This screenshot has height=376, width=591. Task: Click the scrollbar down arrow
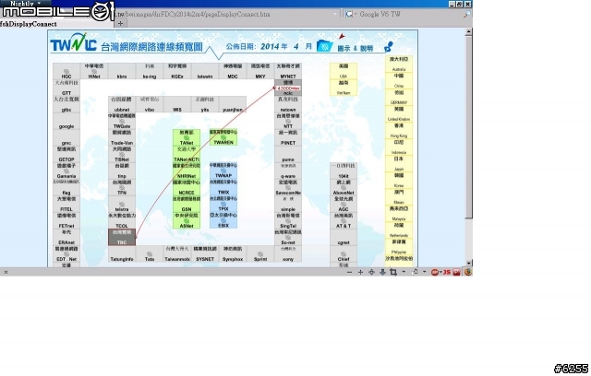[468, 264]
